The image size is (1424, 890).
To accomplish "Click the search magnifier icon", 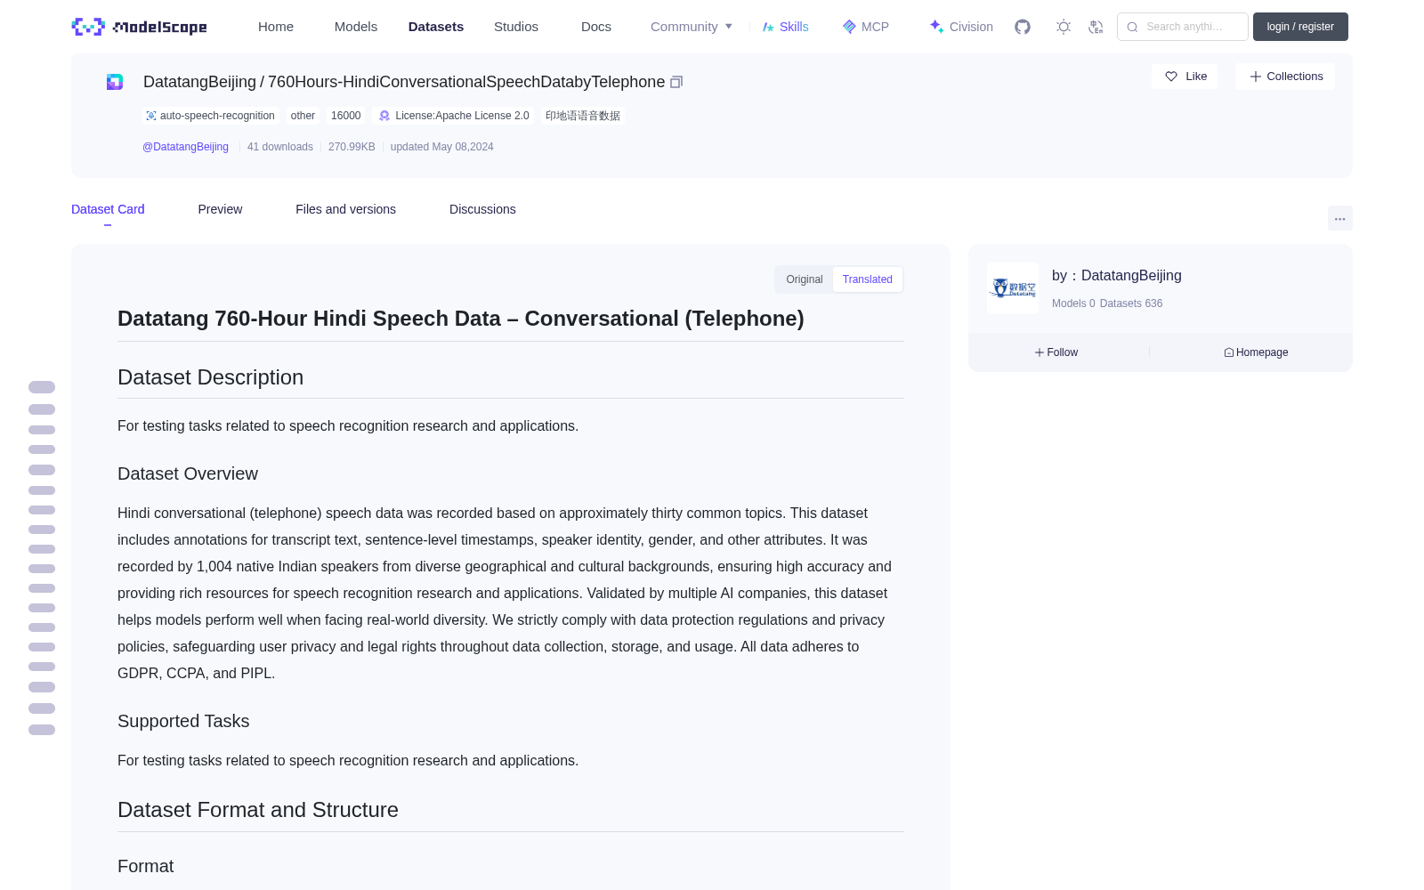I will [1132, 27].
